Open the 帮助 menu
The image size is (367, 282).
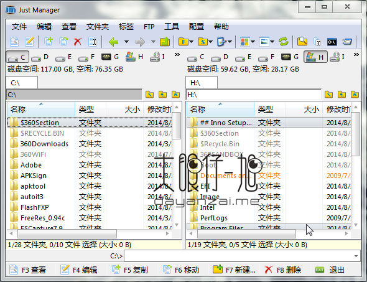[221, 27]
